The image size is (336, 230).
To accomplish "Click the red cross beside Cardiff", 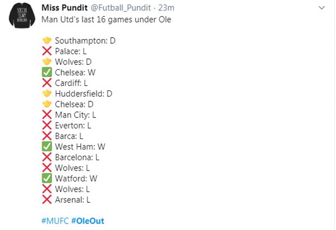I will [x=47, y=83].
